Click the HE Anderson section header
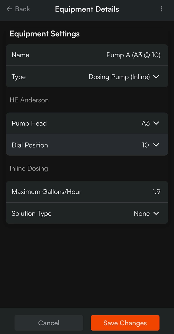Screen dimensions: 174x334 (29, 100)
